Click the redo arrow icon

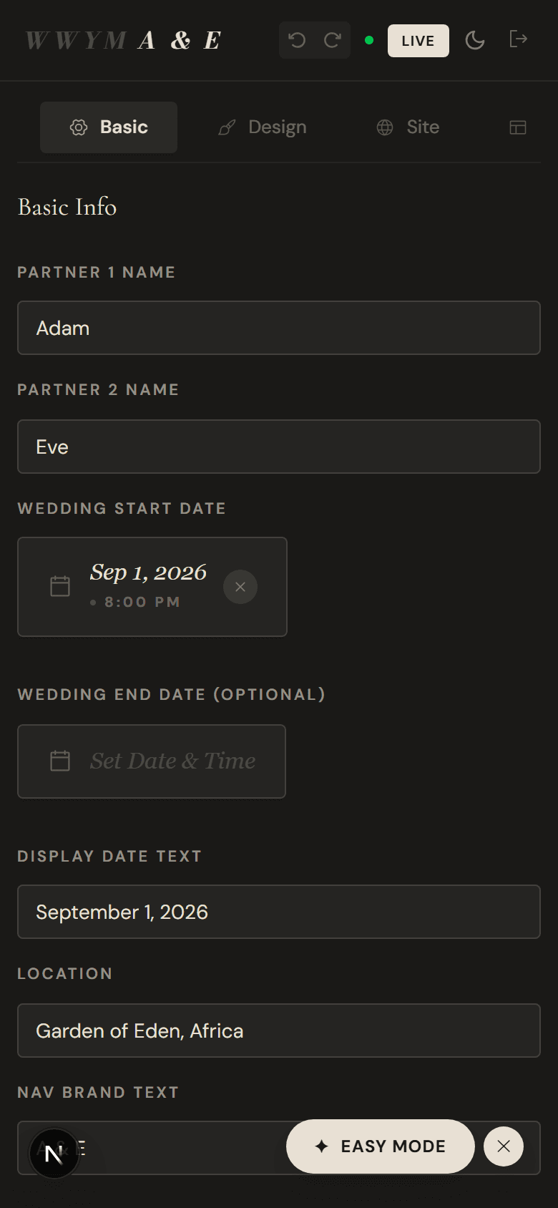tap(332, 40)
